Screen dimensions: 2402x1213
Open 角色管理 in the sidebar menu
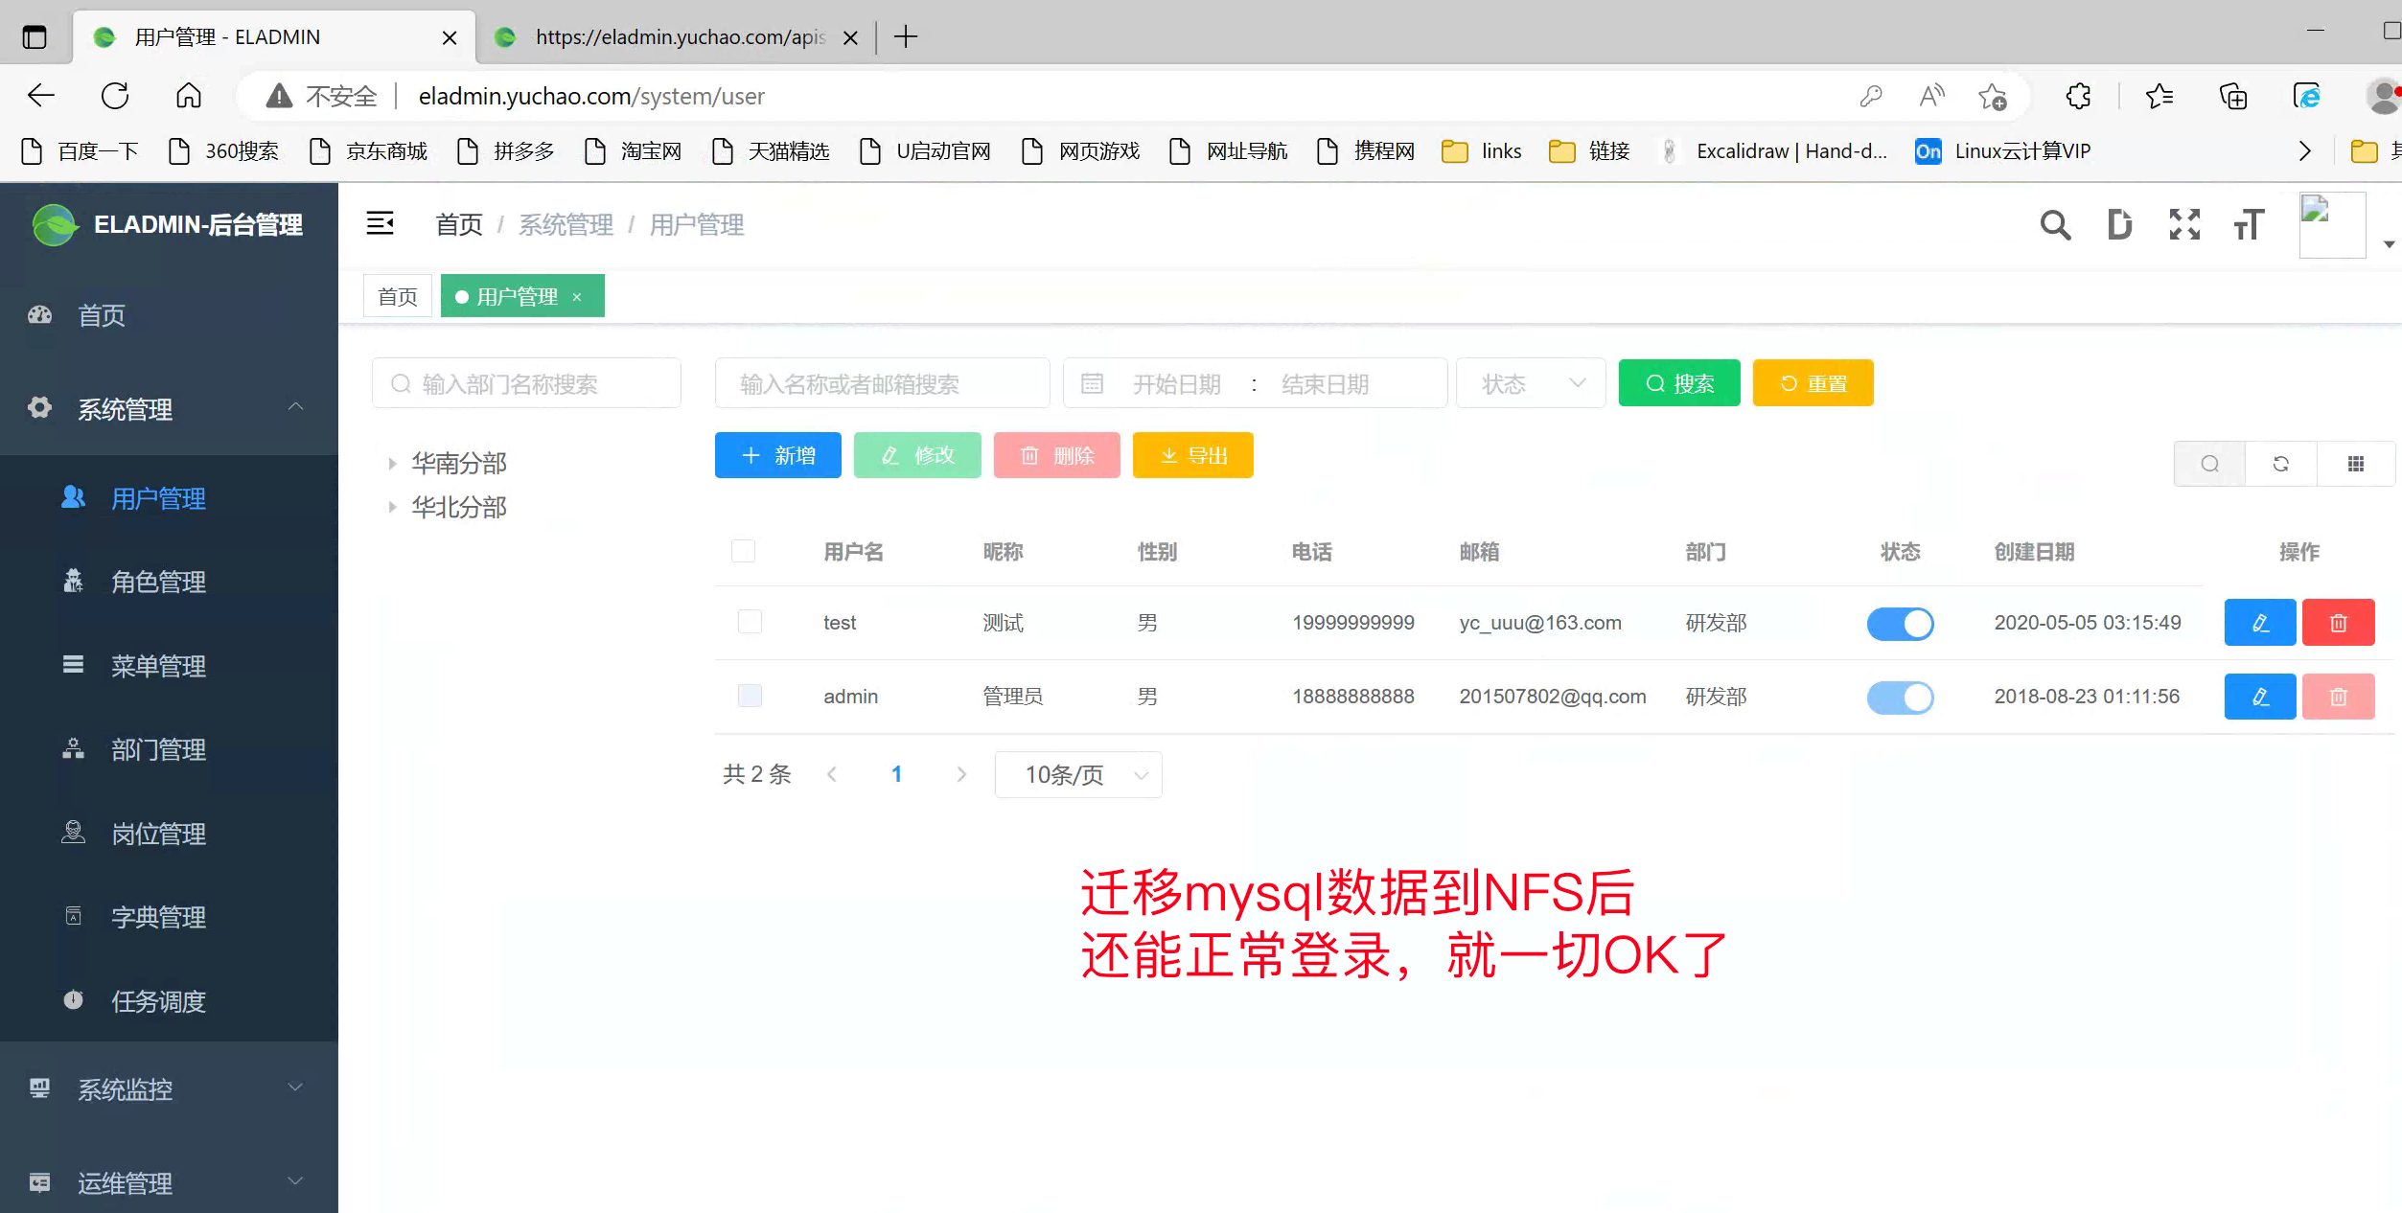[x=158, y=582]
